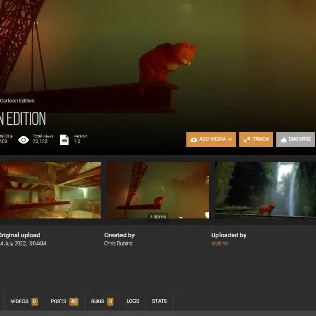The height and width of the screenshot is (316, 316).
Task: Click the 7 items gallery count label
Action: point(158,217)
